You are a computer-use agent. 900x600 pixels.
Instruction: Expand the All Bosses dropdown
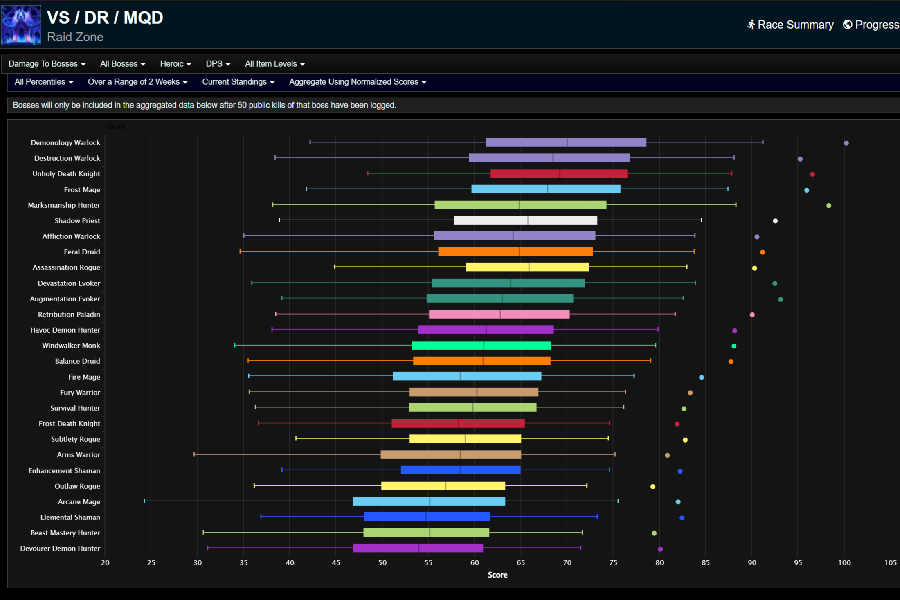tap(122, 64)
